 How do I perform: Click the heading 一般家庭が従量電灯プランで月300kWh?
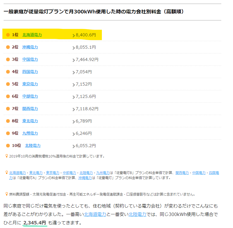coord(94,11)
